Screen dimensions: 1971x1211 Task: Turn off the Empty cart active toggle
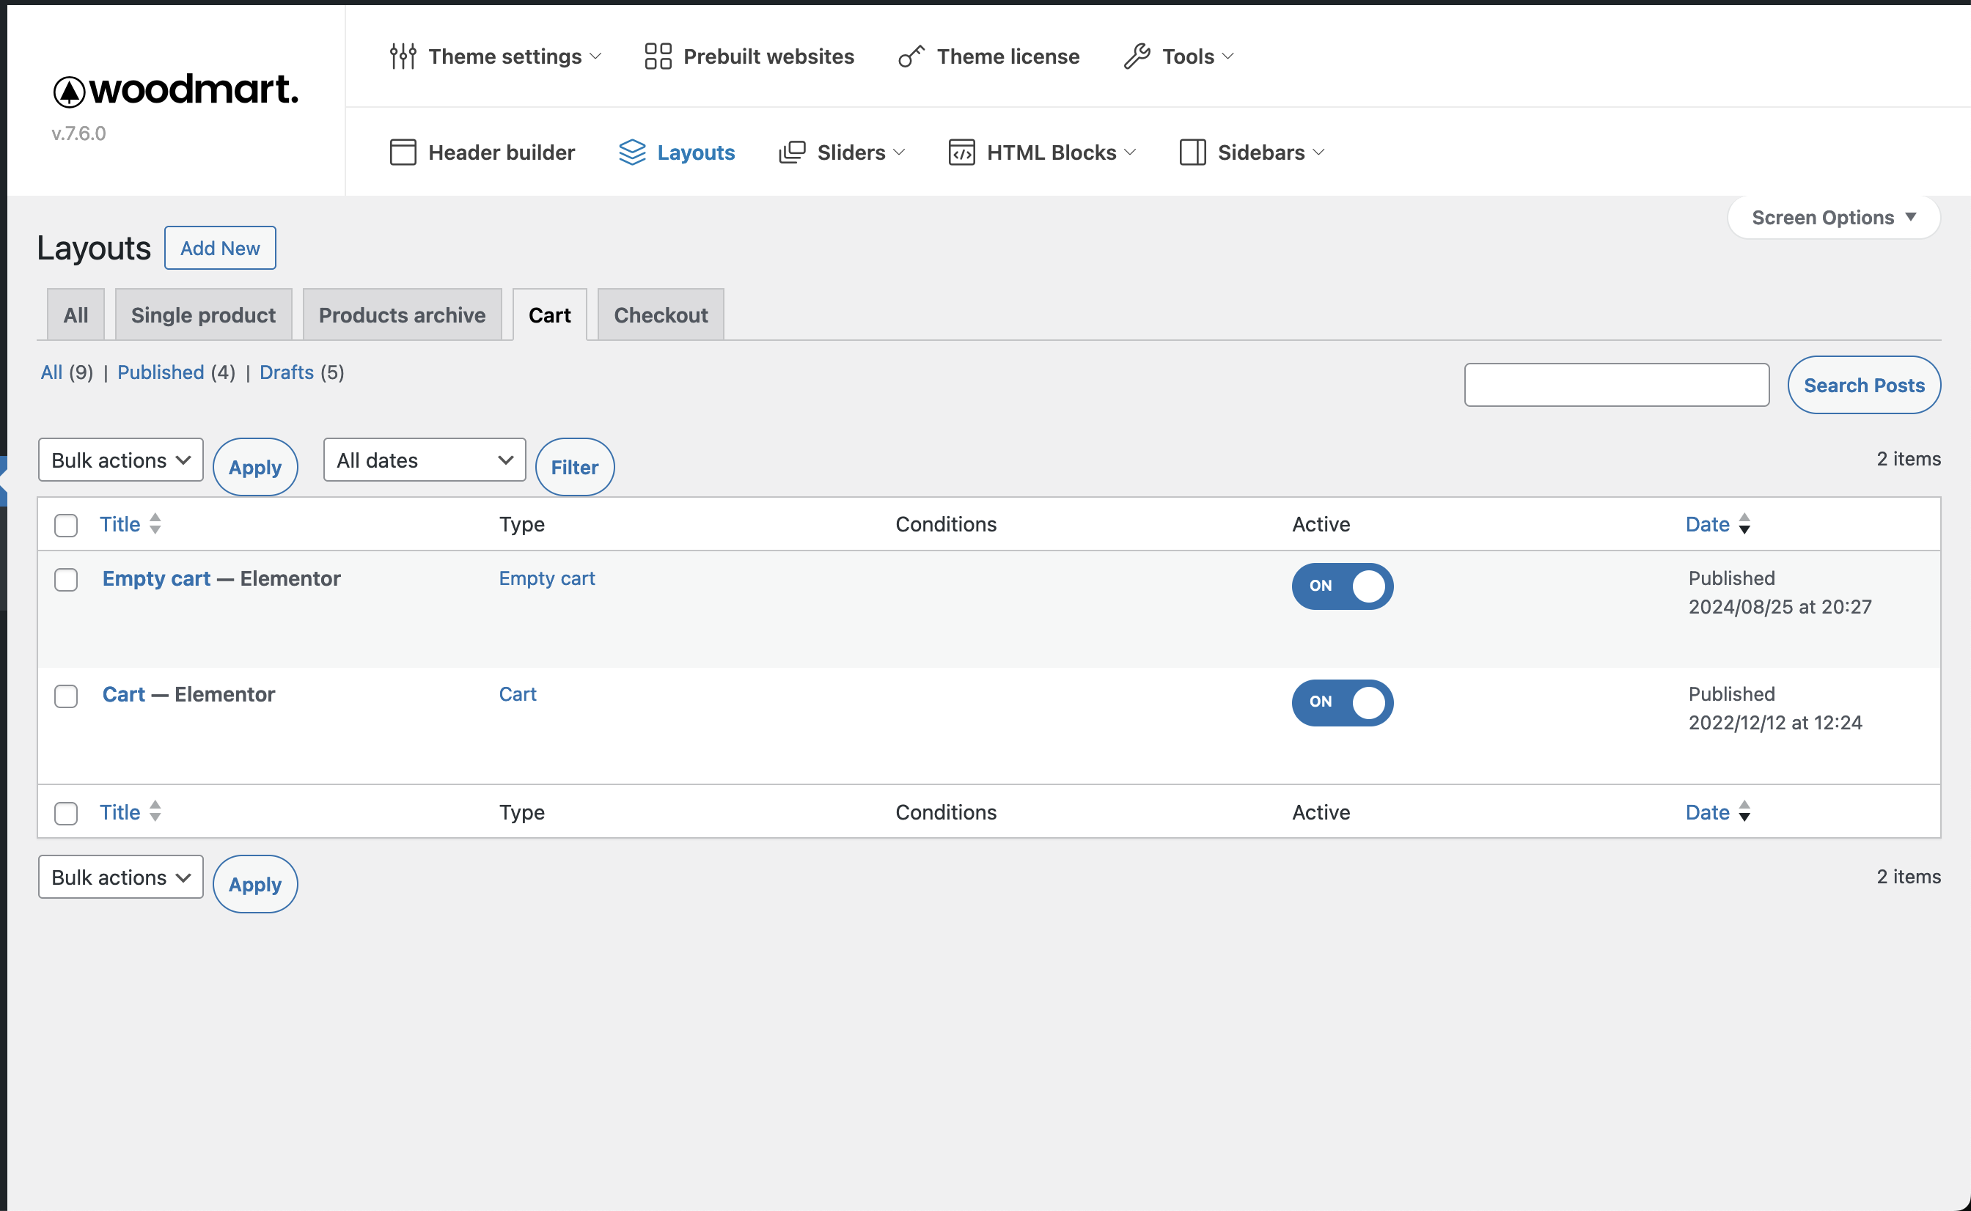pyautogui.click(x=1343, y=586)
